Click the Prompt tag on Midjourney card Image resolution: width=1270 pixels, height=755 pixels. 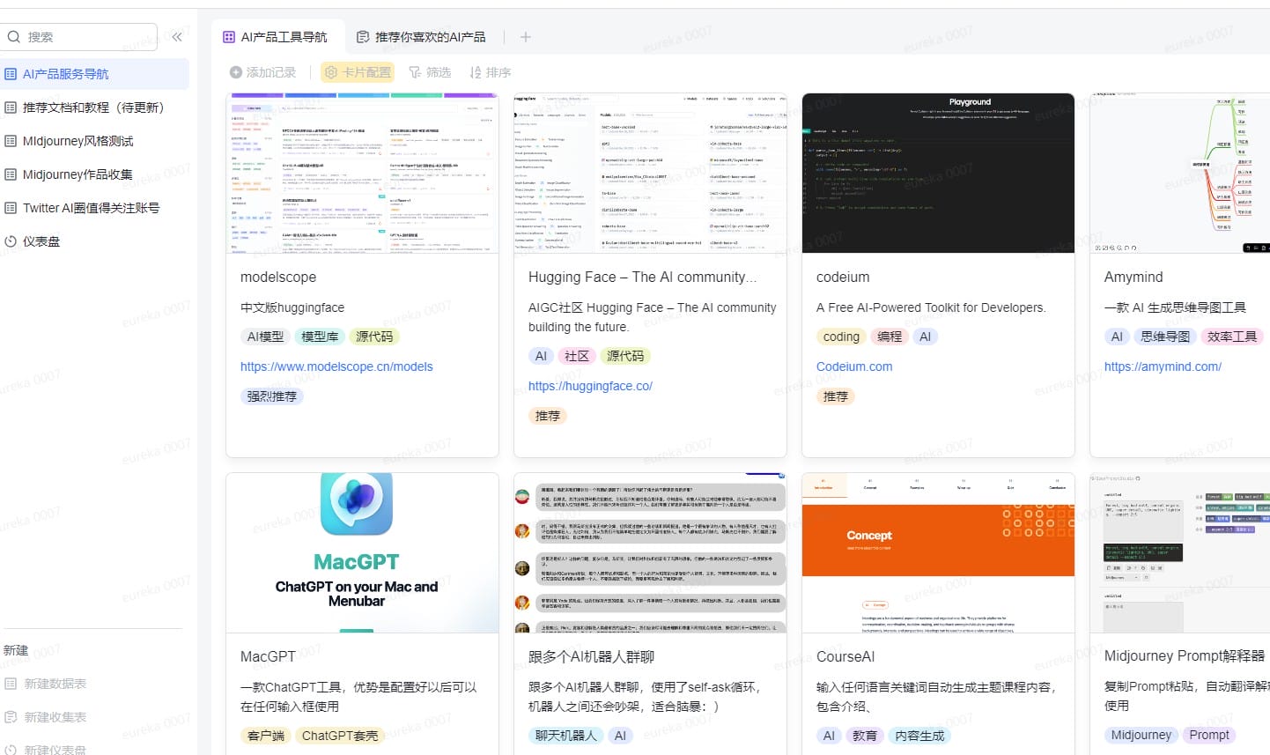[x=1209, y=735]
